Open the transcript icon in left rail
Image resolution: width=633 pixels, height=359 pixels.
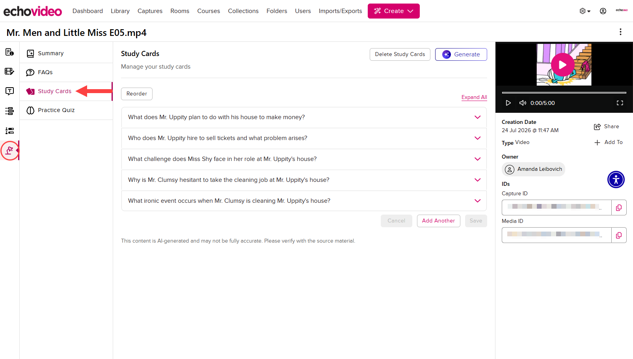9,91
